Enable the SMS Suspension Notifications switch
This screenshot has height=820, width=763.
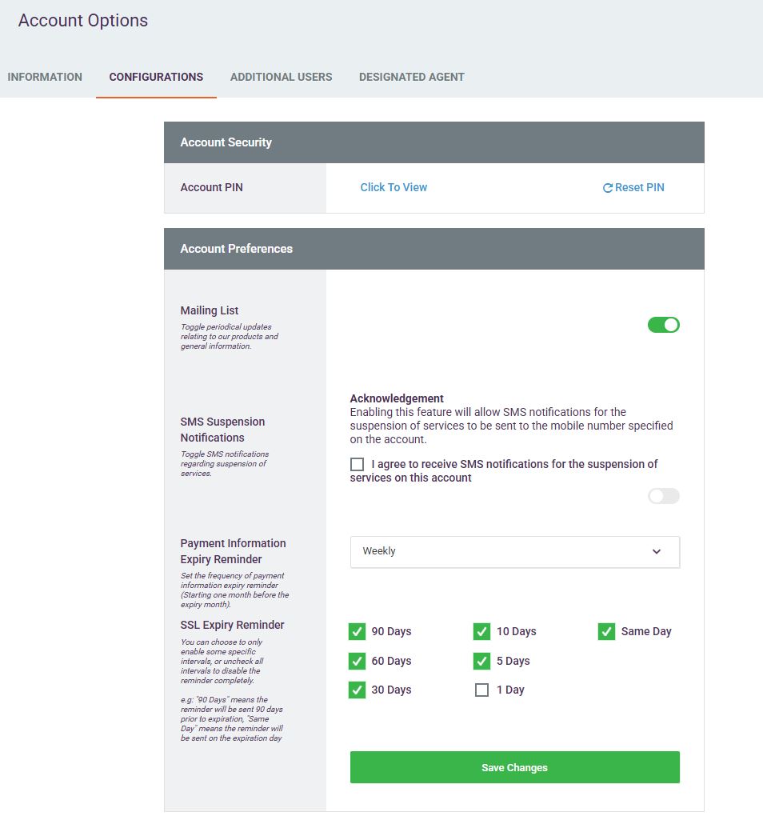(663, 496)
